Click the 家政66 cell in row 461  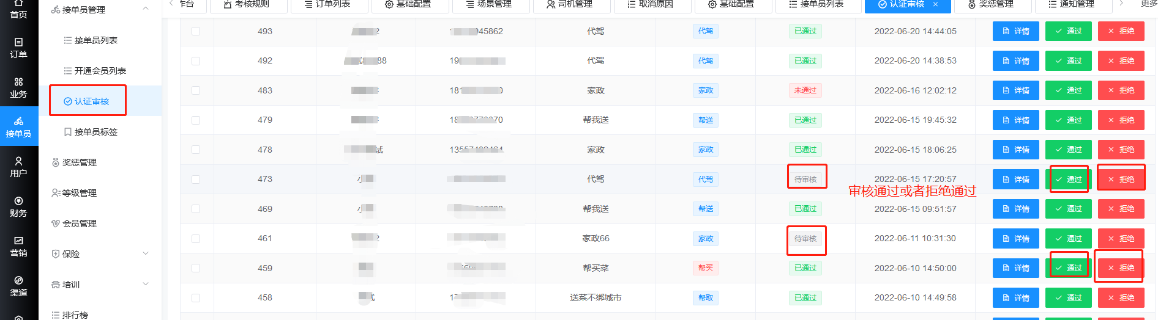596,239
